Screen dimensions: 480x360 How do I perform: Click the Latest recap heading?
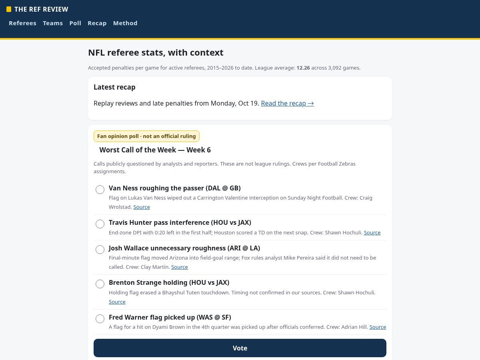coord(114,87)
